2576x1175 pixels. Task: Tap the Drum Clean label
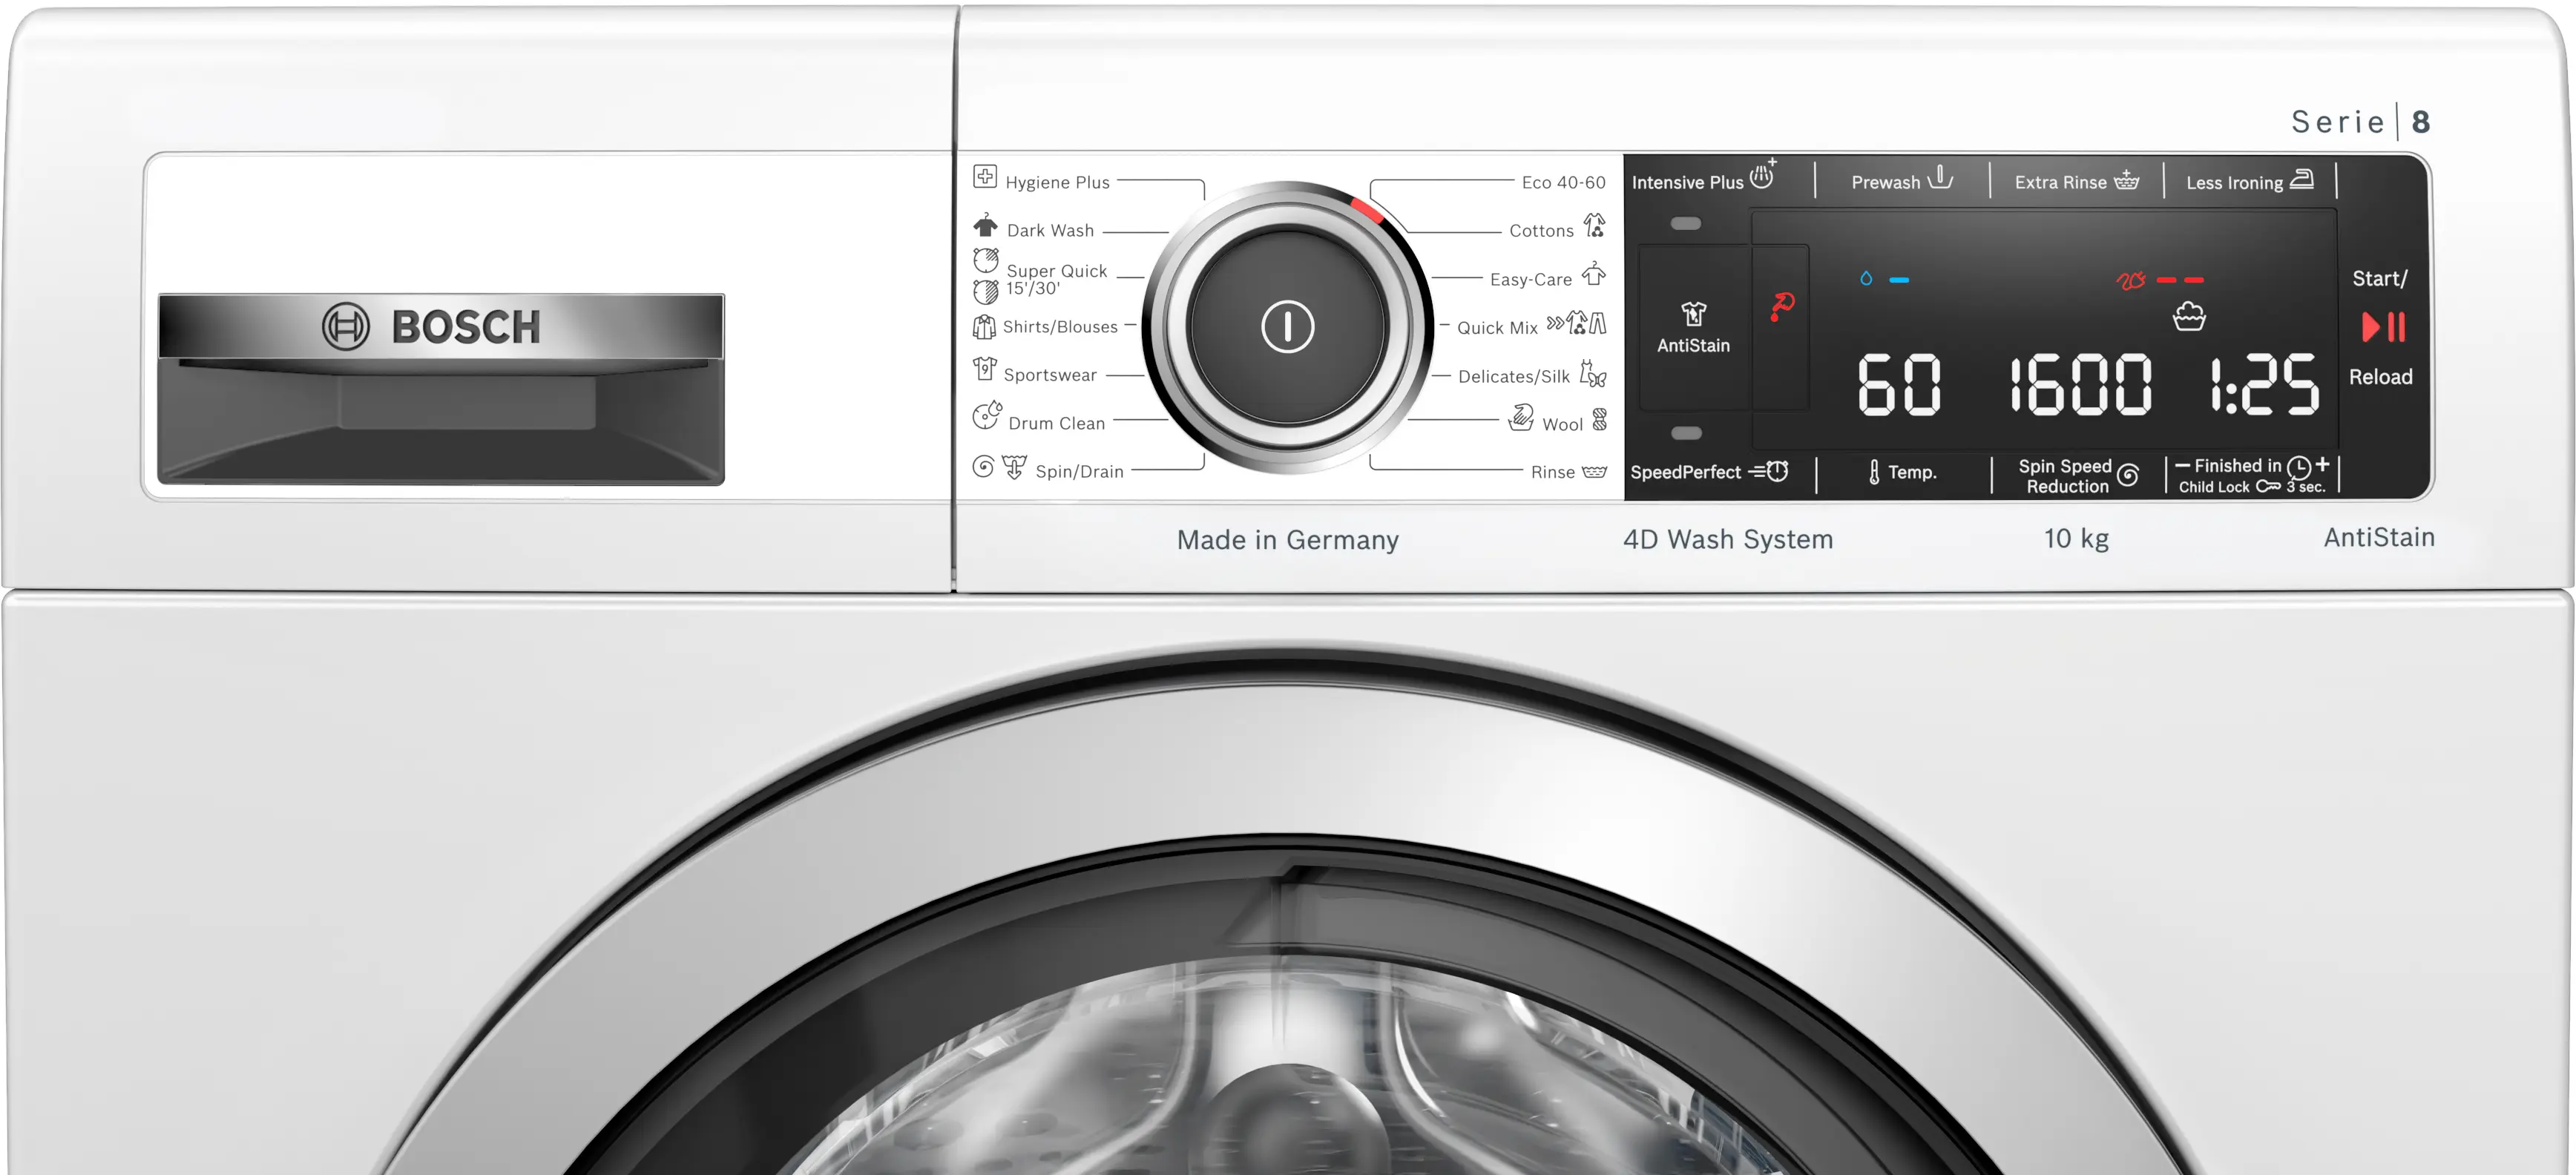1057,423
